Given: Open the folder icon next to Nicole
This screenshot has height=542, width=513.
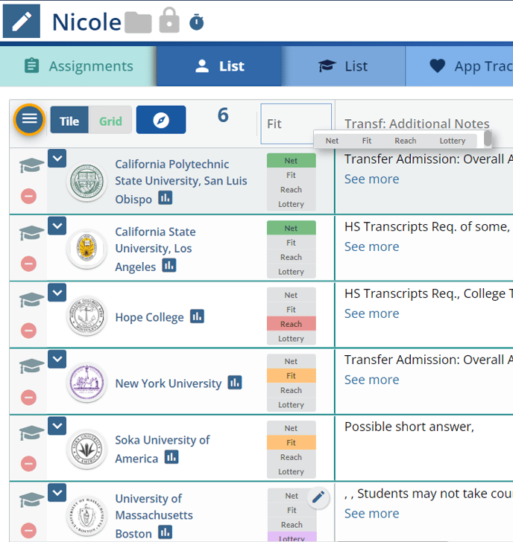Looking at the screenshot, I should [x=138, y=22].
